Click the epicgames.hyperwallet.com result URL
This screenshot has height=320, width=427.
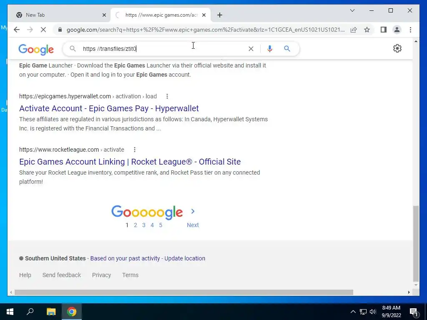(x=65, y=96)
